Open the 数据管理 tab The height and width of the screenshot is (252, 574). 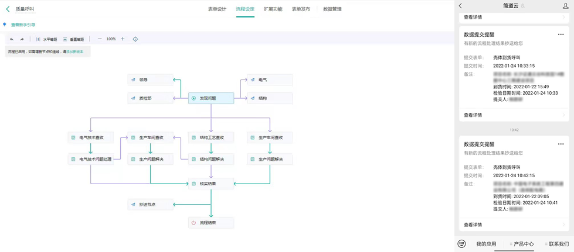click(x=332, y=9)
